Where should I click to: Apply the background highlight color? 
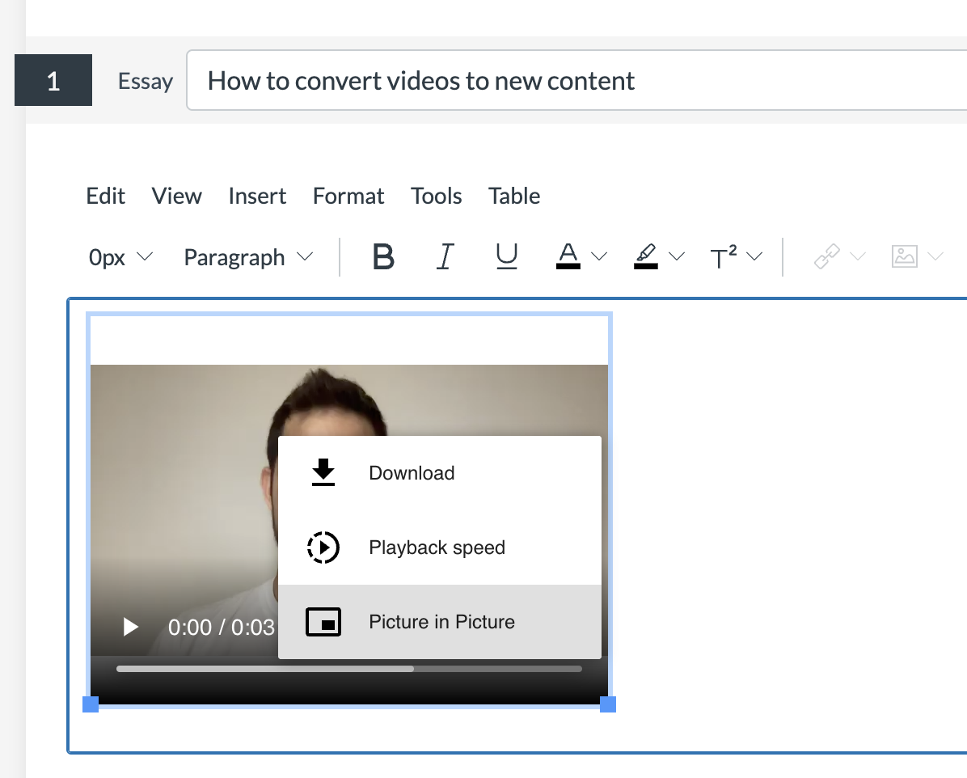point(646,256)
